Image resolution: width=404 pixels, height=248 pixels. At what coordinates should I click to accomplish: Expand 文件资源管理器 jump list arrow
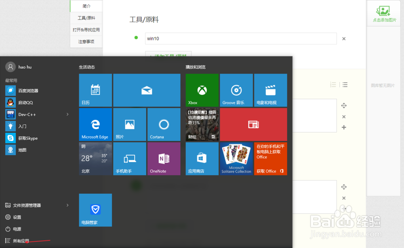coord(67,205)
